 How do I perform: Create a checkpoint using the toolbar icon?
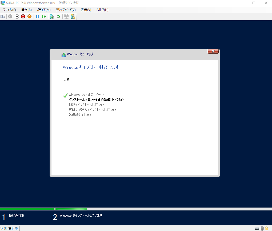coord(52,17)
